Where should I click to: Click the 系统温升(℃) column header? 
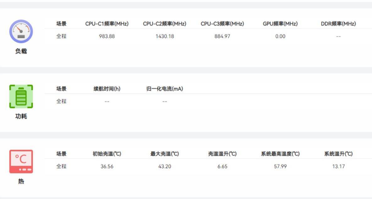(338, 154)
